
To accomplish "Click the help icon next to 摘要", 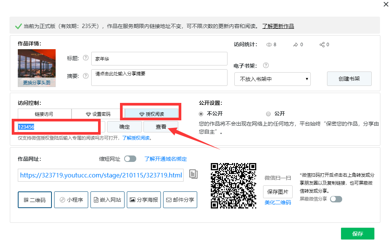I will (x=86, y=76).
